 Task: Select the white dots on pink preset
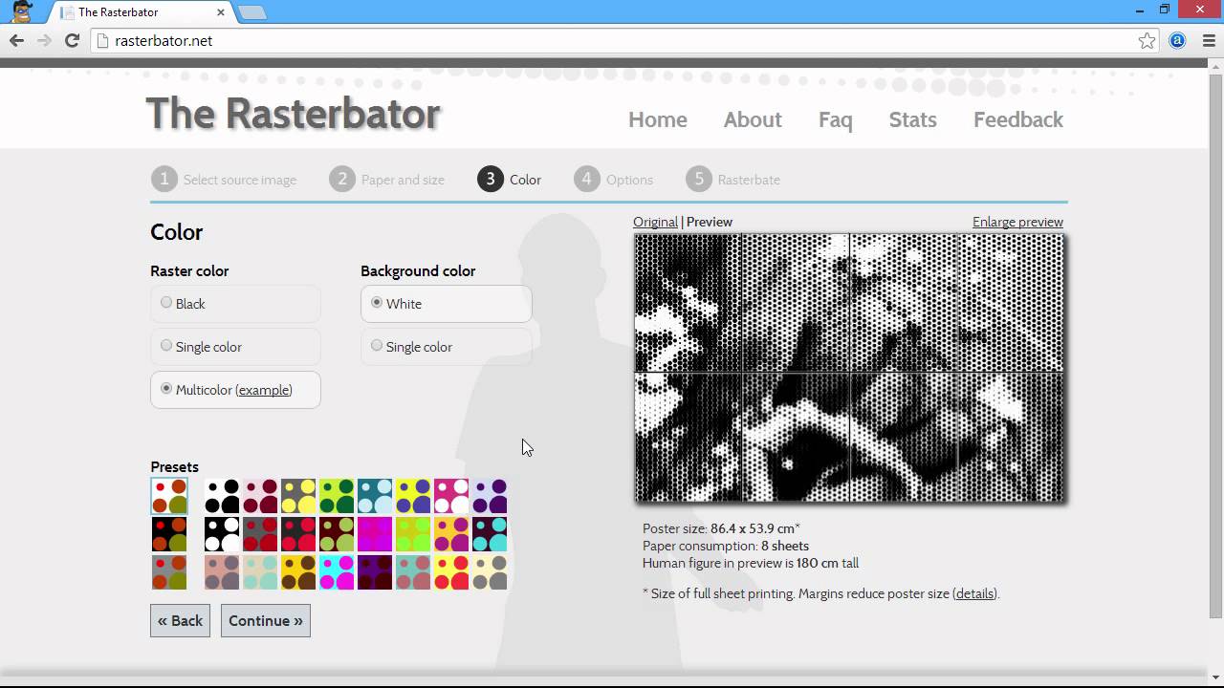point(451,497)
